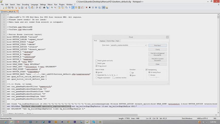Click Find All in Current Document button
Image resolution: width=220 pixels, height=124 pixels.
157,59
